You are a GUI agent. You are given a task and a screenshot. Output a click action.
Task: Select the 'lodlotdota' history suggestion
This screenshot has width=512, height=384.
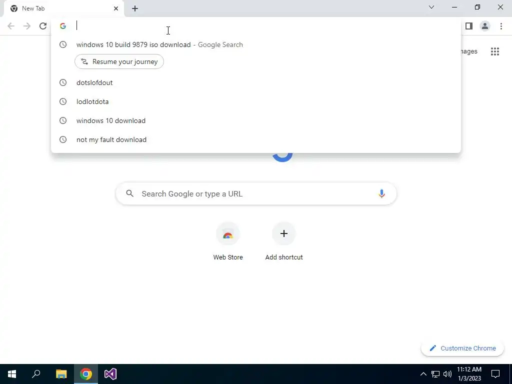(256, 101)
